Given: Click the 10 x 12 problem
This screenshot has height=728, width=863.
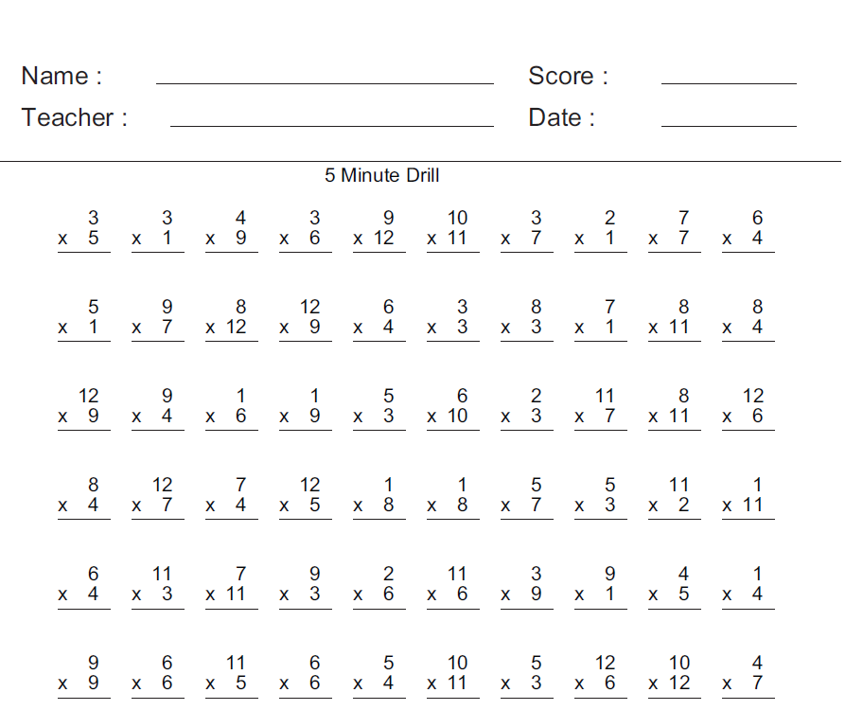Looking at the screenshot, I should click(674, 675).
